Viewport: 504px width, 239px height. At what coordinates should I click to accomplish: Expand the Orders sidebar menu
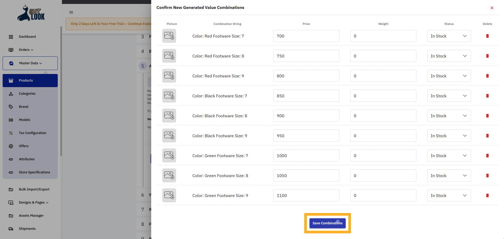(x=25, y=50)
